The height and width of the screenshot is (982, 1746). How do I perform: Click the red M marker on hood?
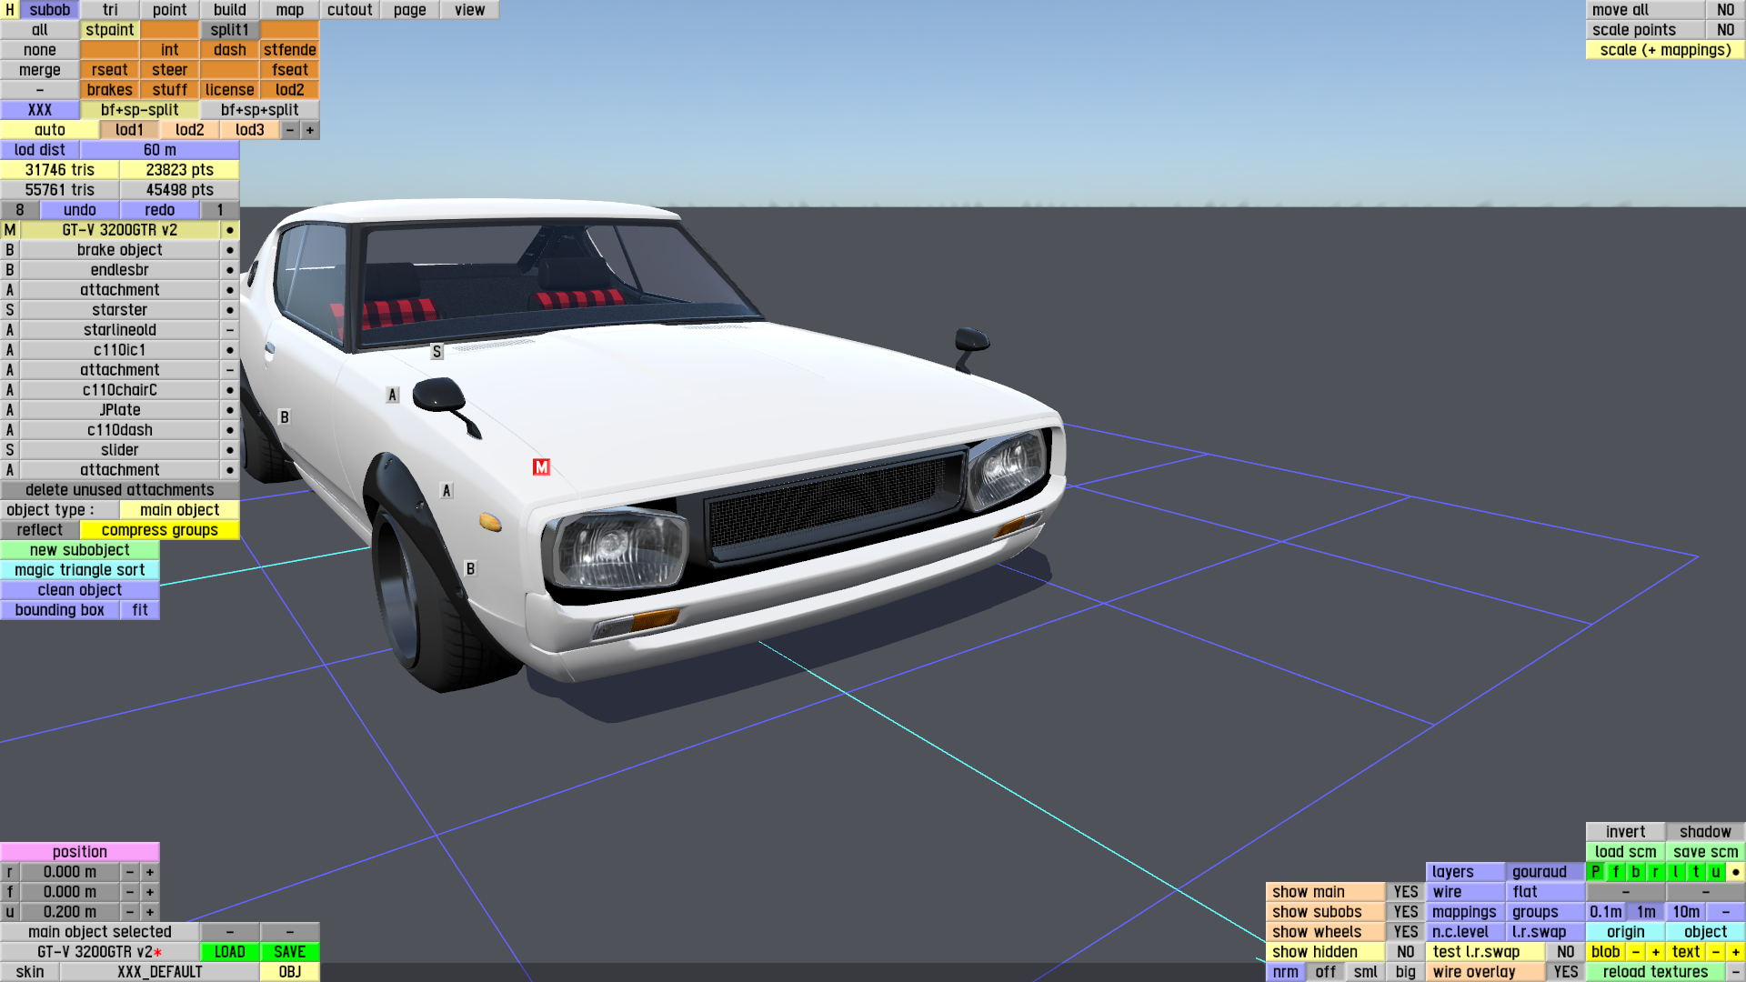pyautogui.click(x=541, y=467)
